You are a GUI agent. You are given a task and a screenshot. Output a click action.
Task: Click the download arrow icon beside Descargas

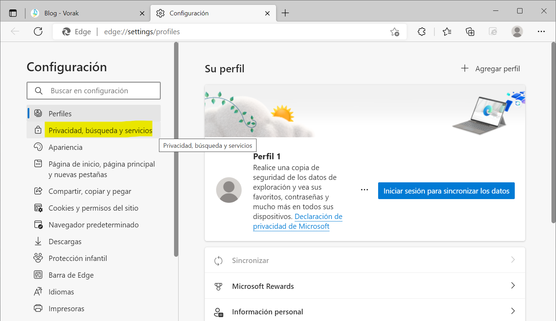(38, 241)
